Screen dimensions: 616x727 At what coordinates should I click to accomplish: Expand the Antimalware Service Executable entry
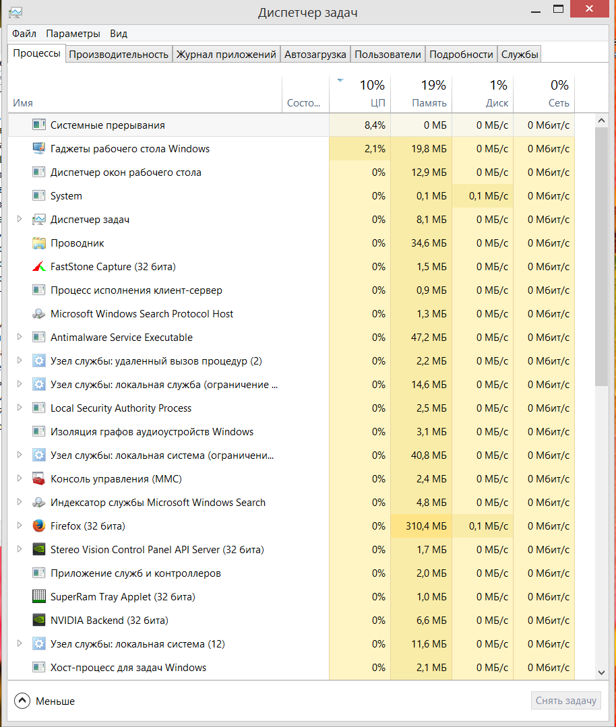[19, 337]
